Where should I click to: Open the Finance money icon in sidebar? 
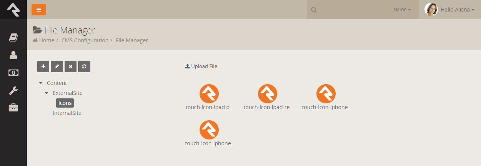[x=13, y=73]
